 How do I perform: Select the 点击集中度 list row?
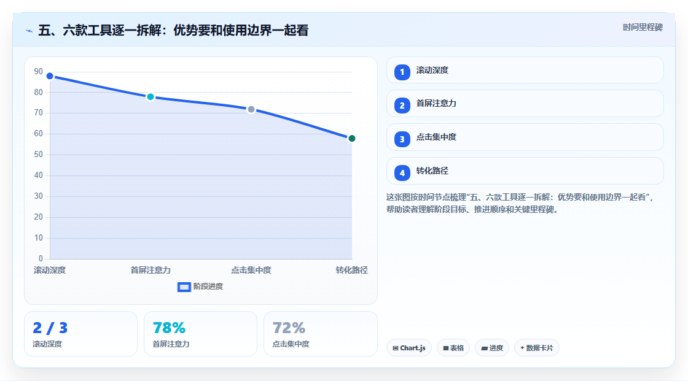point(525,137)
